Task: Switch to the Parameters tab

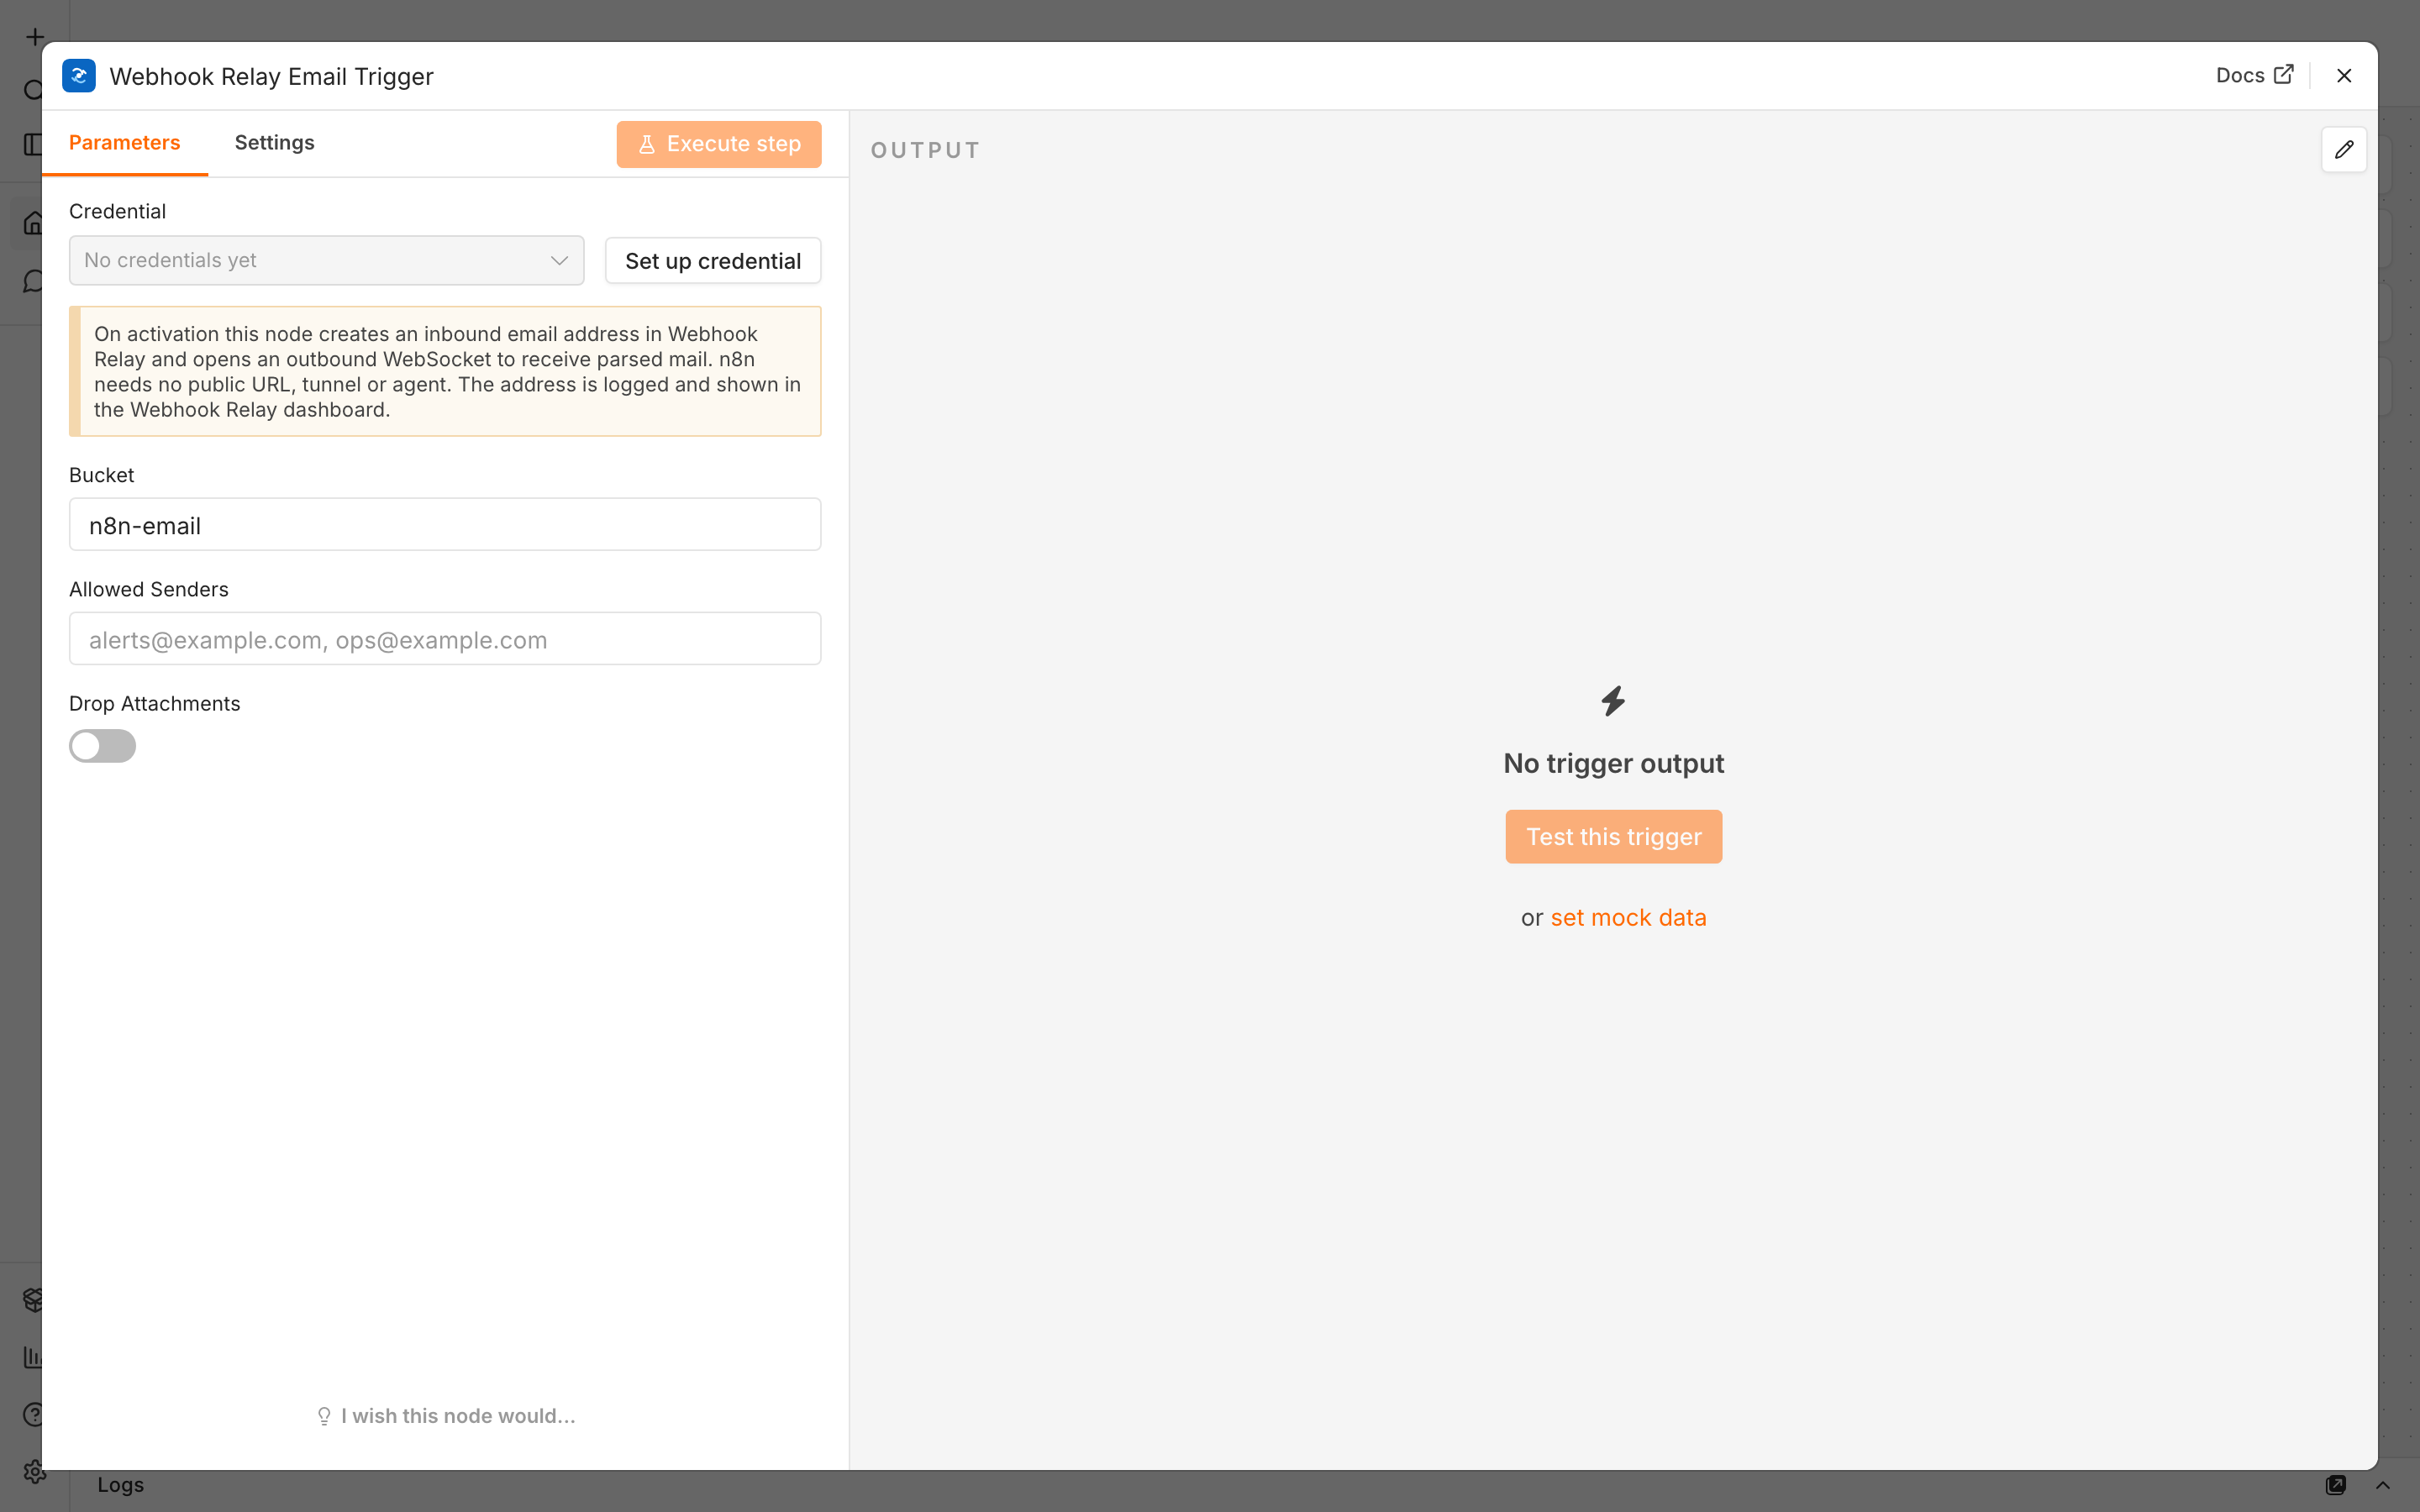Action: [125, 143]
